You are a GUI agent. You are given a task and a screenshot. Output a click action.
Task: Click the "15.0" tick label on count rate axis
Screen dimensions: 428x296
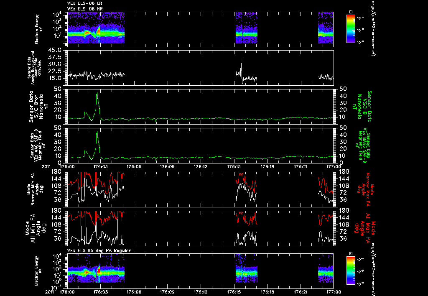[x=56, y=78]
